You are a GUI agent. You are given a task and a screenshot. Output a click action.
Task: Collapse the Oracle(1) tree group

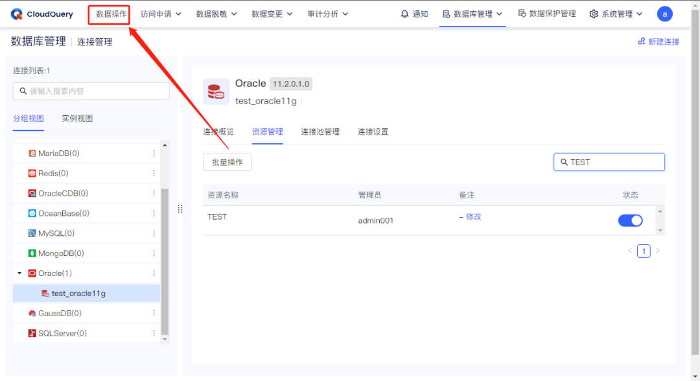tap(19, 273)
